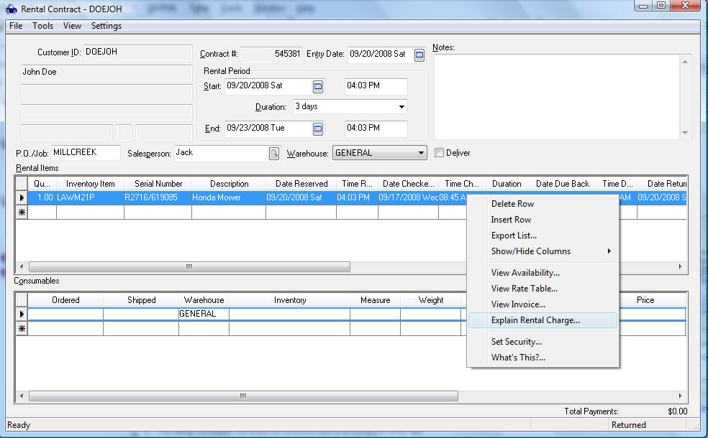
Task: Select the Consumables GENERAL row indicator arrow
Action: [x=22, y=314]
